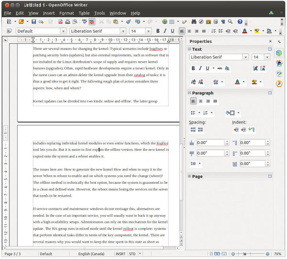
Task: Click Page 3 / 3 in status bar
Action: [12, 254]
